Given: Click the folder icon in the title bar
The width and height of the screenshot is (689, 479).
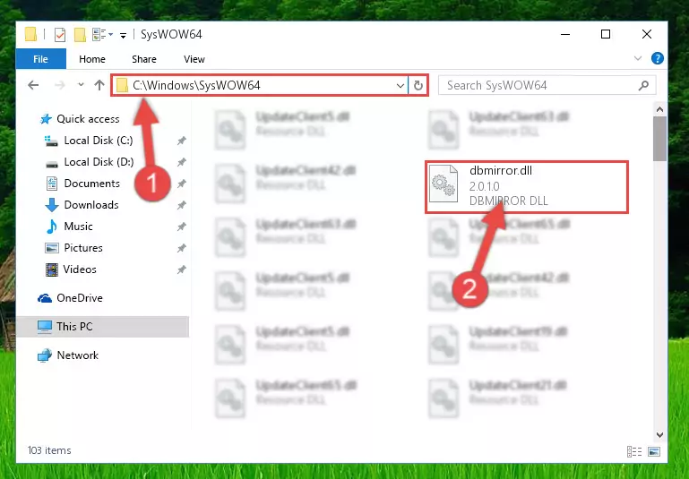Looking at the screenshot, I should (30, 34).
